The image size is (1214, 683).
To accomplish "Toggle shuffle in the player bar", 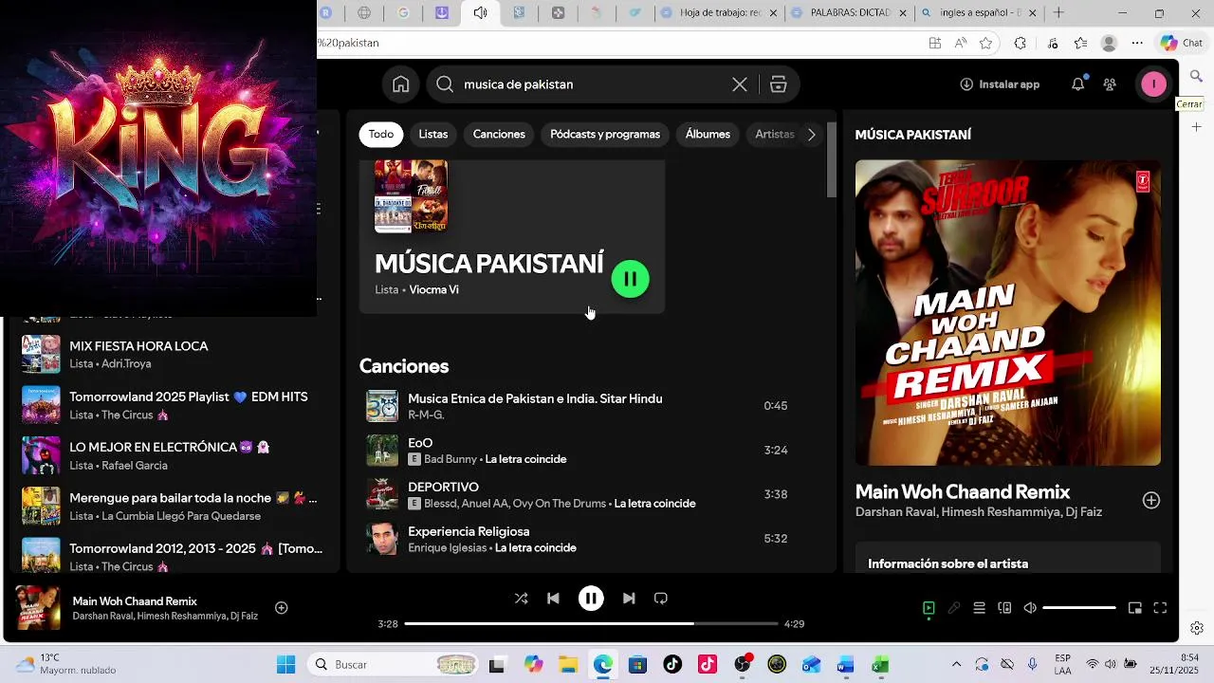I will click(521, 599).
